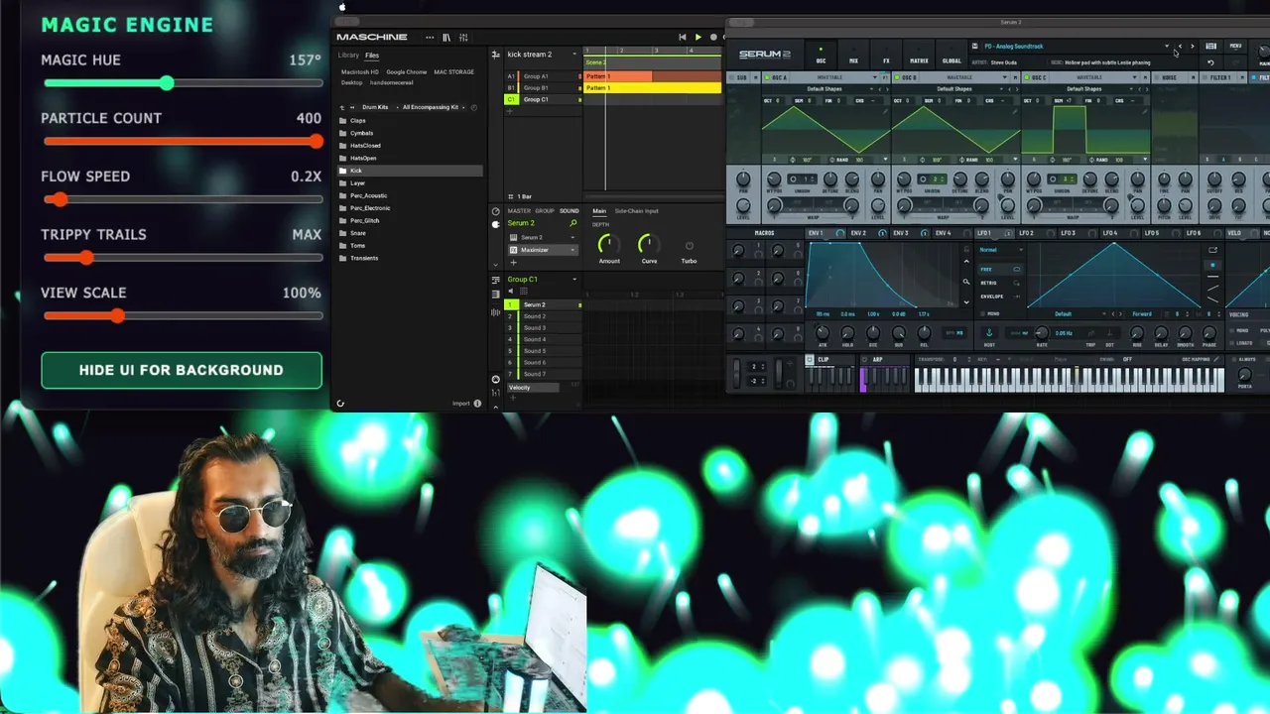Load the previous Serum preset

(x=1180, y=47)
